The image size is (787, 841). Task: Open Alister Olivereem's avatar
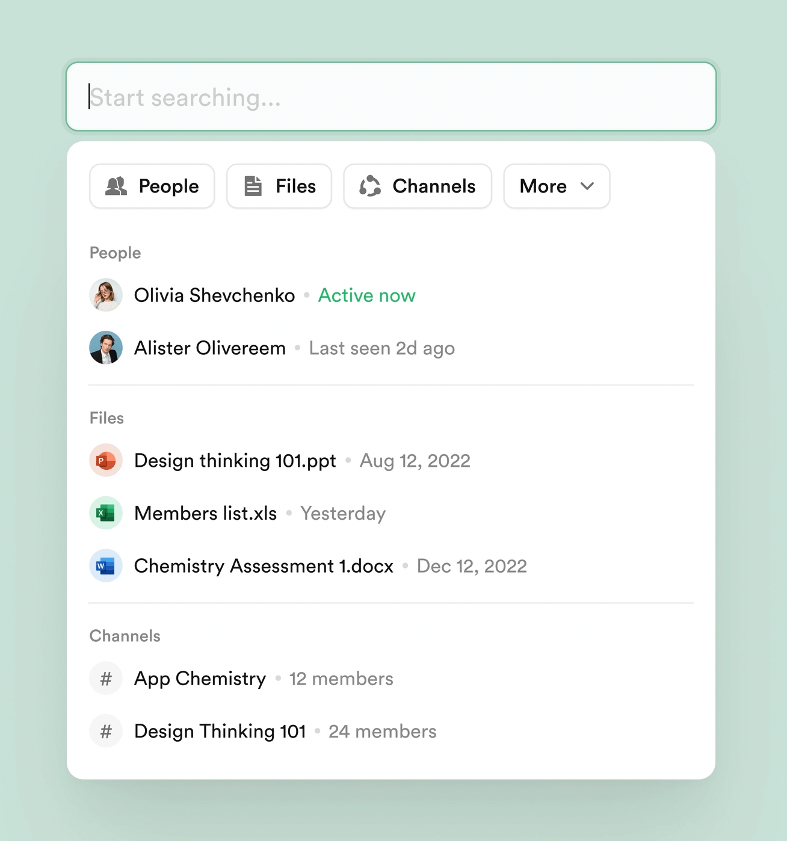[x=106, y=348]
